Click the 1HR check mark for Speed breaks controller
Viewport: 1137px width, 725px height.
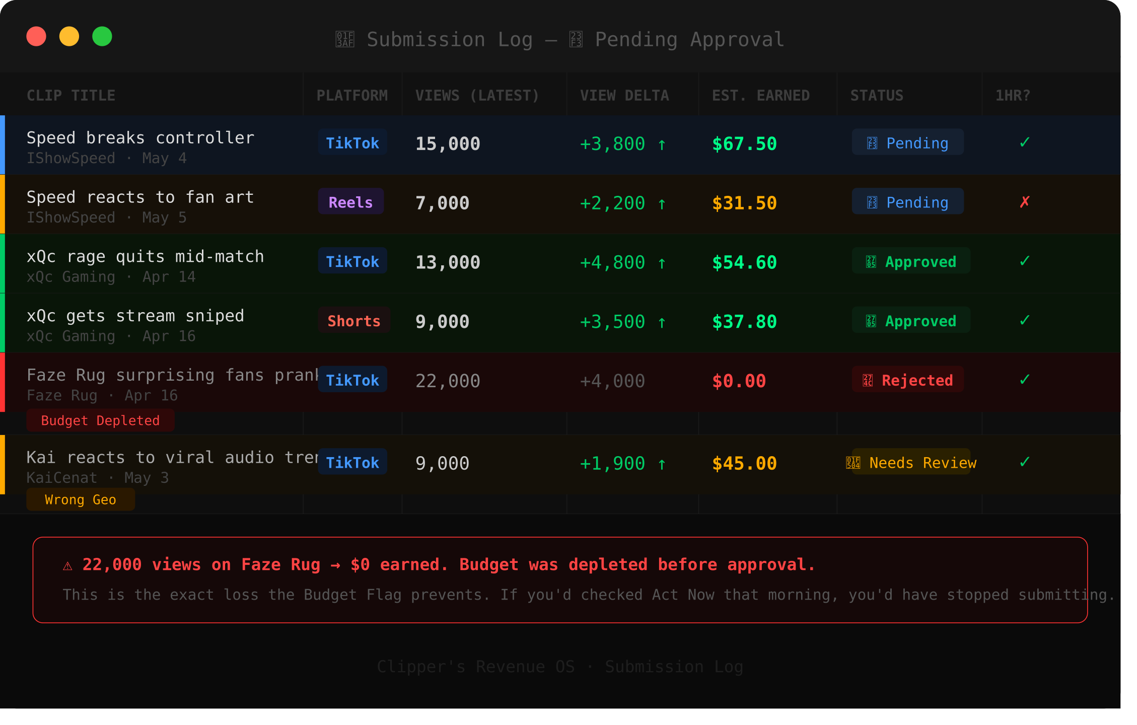pyautogui.click(x=1024, y=143)
